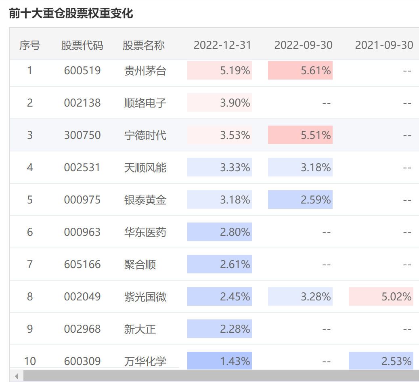This screenshot has height=382, width=419.
Task: Select stock name 万华化学
Action: (x=145, y=361)
